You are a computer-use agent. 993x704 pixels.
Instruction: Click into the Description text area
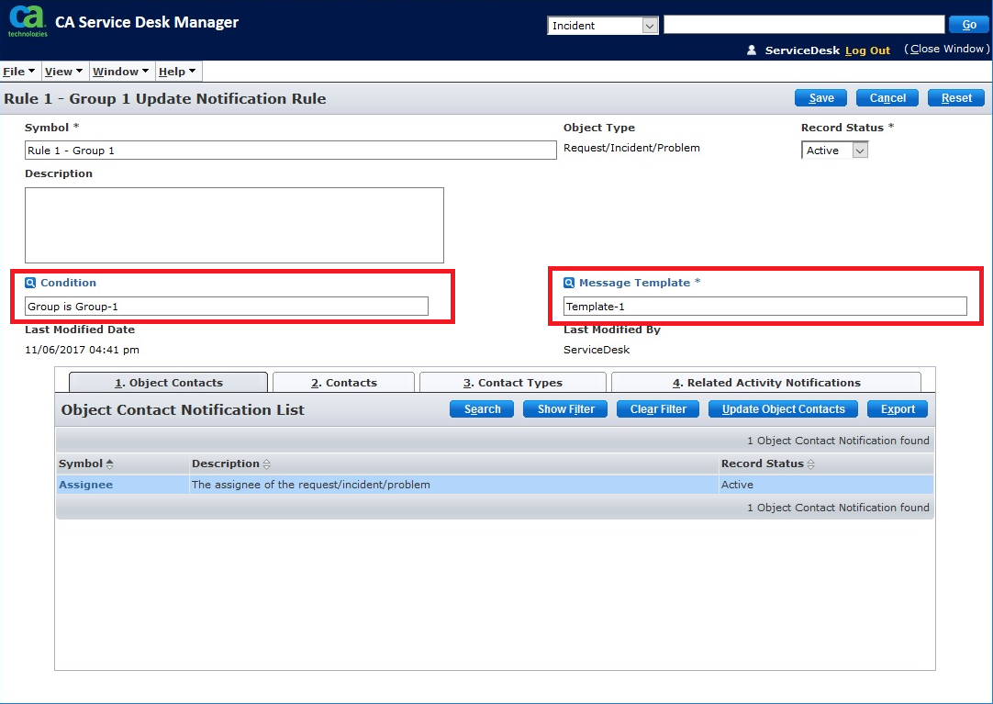[x=234, y=225]
